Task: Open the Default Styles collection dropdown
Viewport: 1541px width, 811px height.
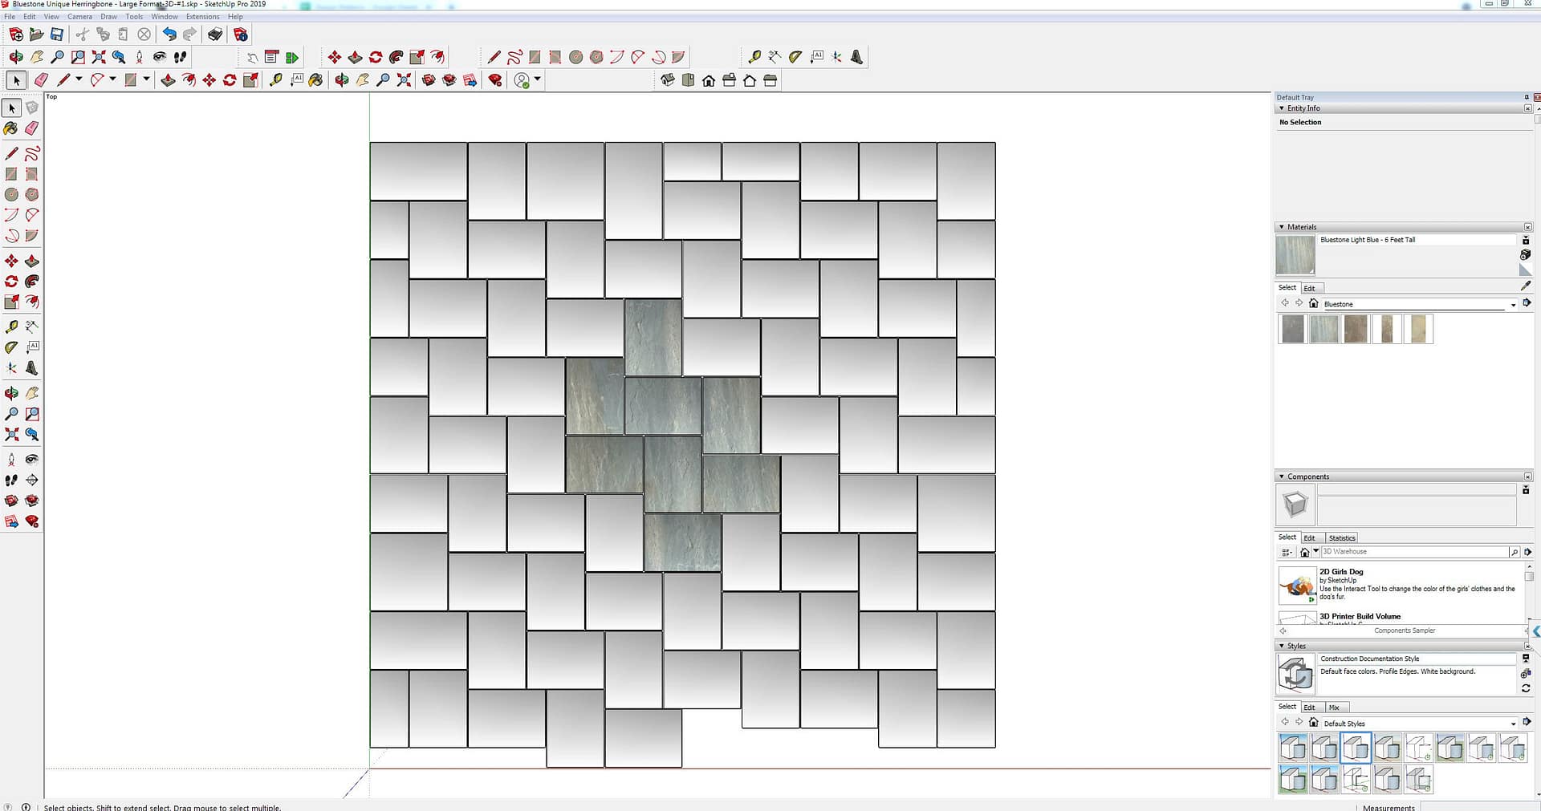Action: click(1513, 724)
